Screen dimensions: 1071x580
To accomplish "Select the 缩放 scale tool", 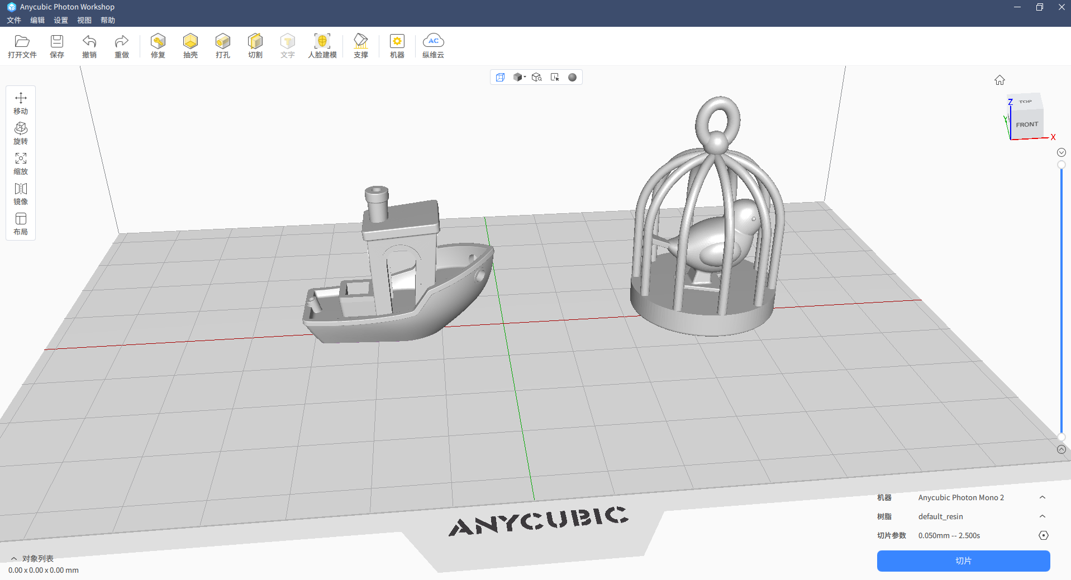I will pyautogui.click(x=21, y=164).
